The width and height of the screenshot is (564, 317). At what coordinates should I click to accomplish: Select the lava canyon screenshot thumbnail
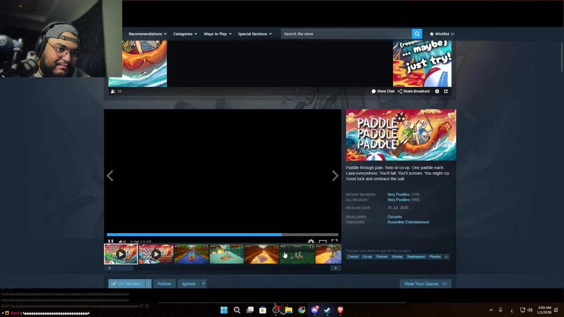coord(262,254)
